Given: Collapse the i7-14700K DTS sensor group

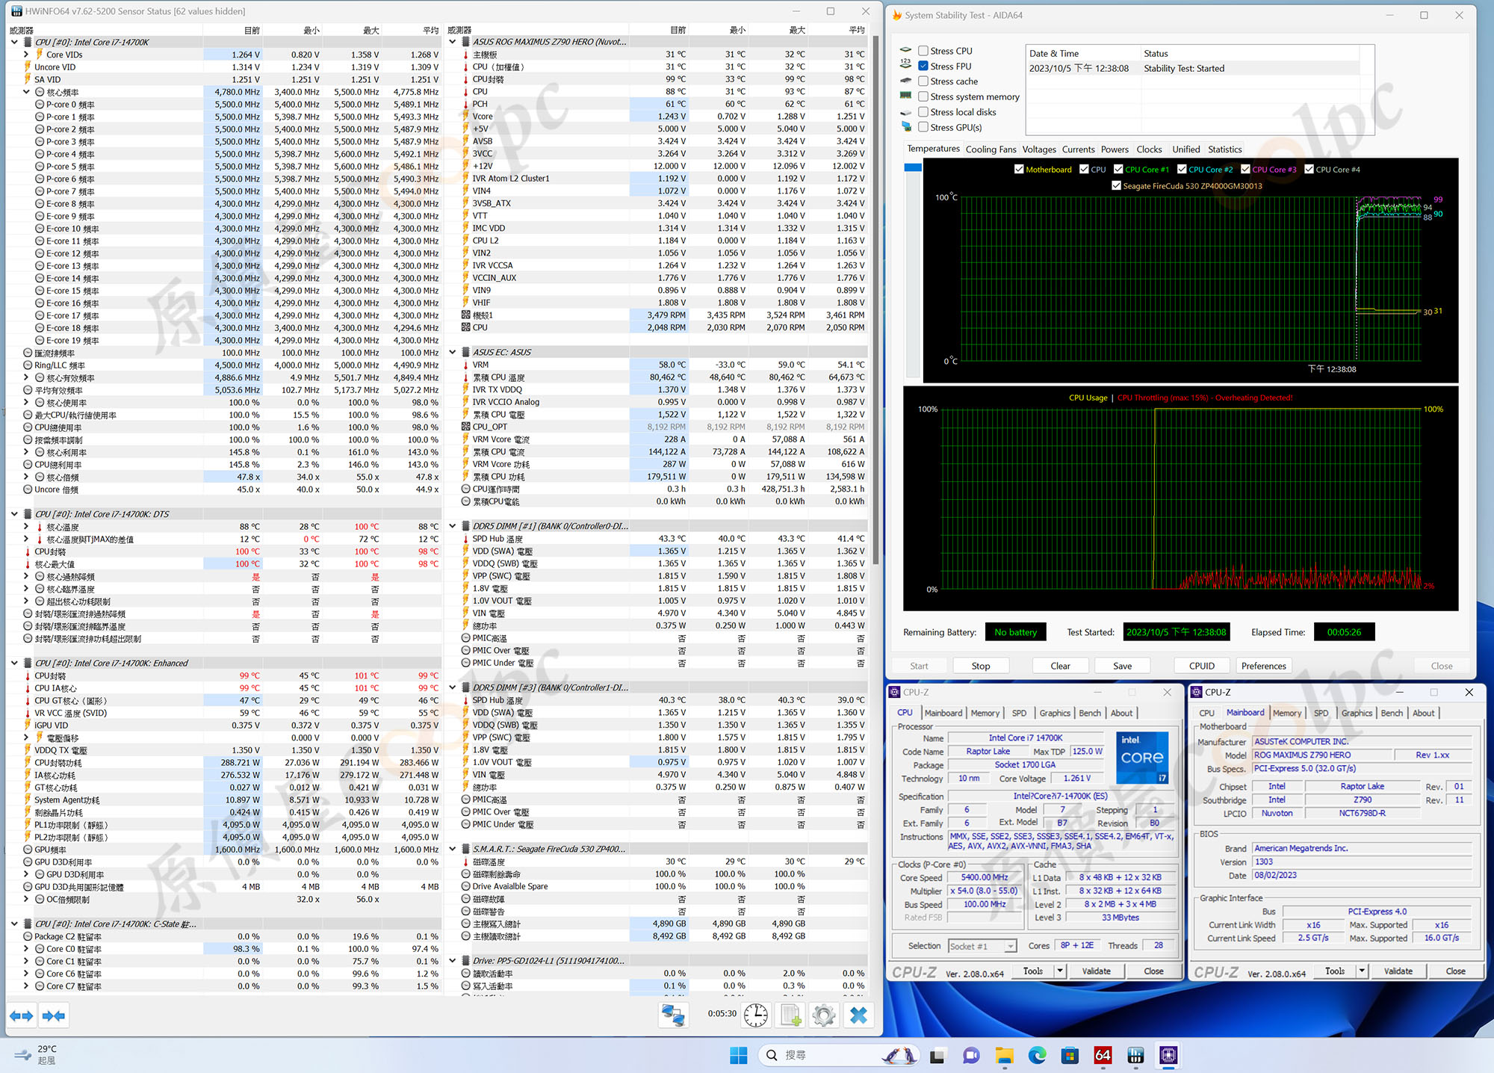Looking at the screenshot, I should click(x=14, y=514).
